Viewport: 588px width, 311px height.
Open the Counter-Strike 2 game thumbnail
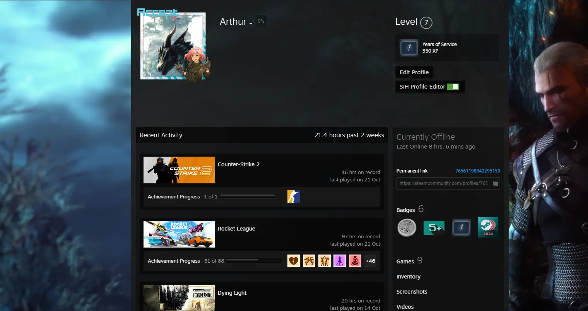[179, 170]
